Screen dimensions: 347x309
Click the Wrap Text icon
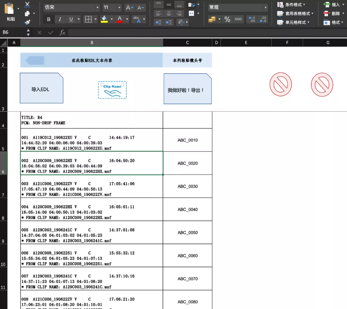point(191,5)
